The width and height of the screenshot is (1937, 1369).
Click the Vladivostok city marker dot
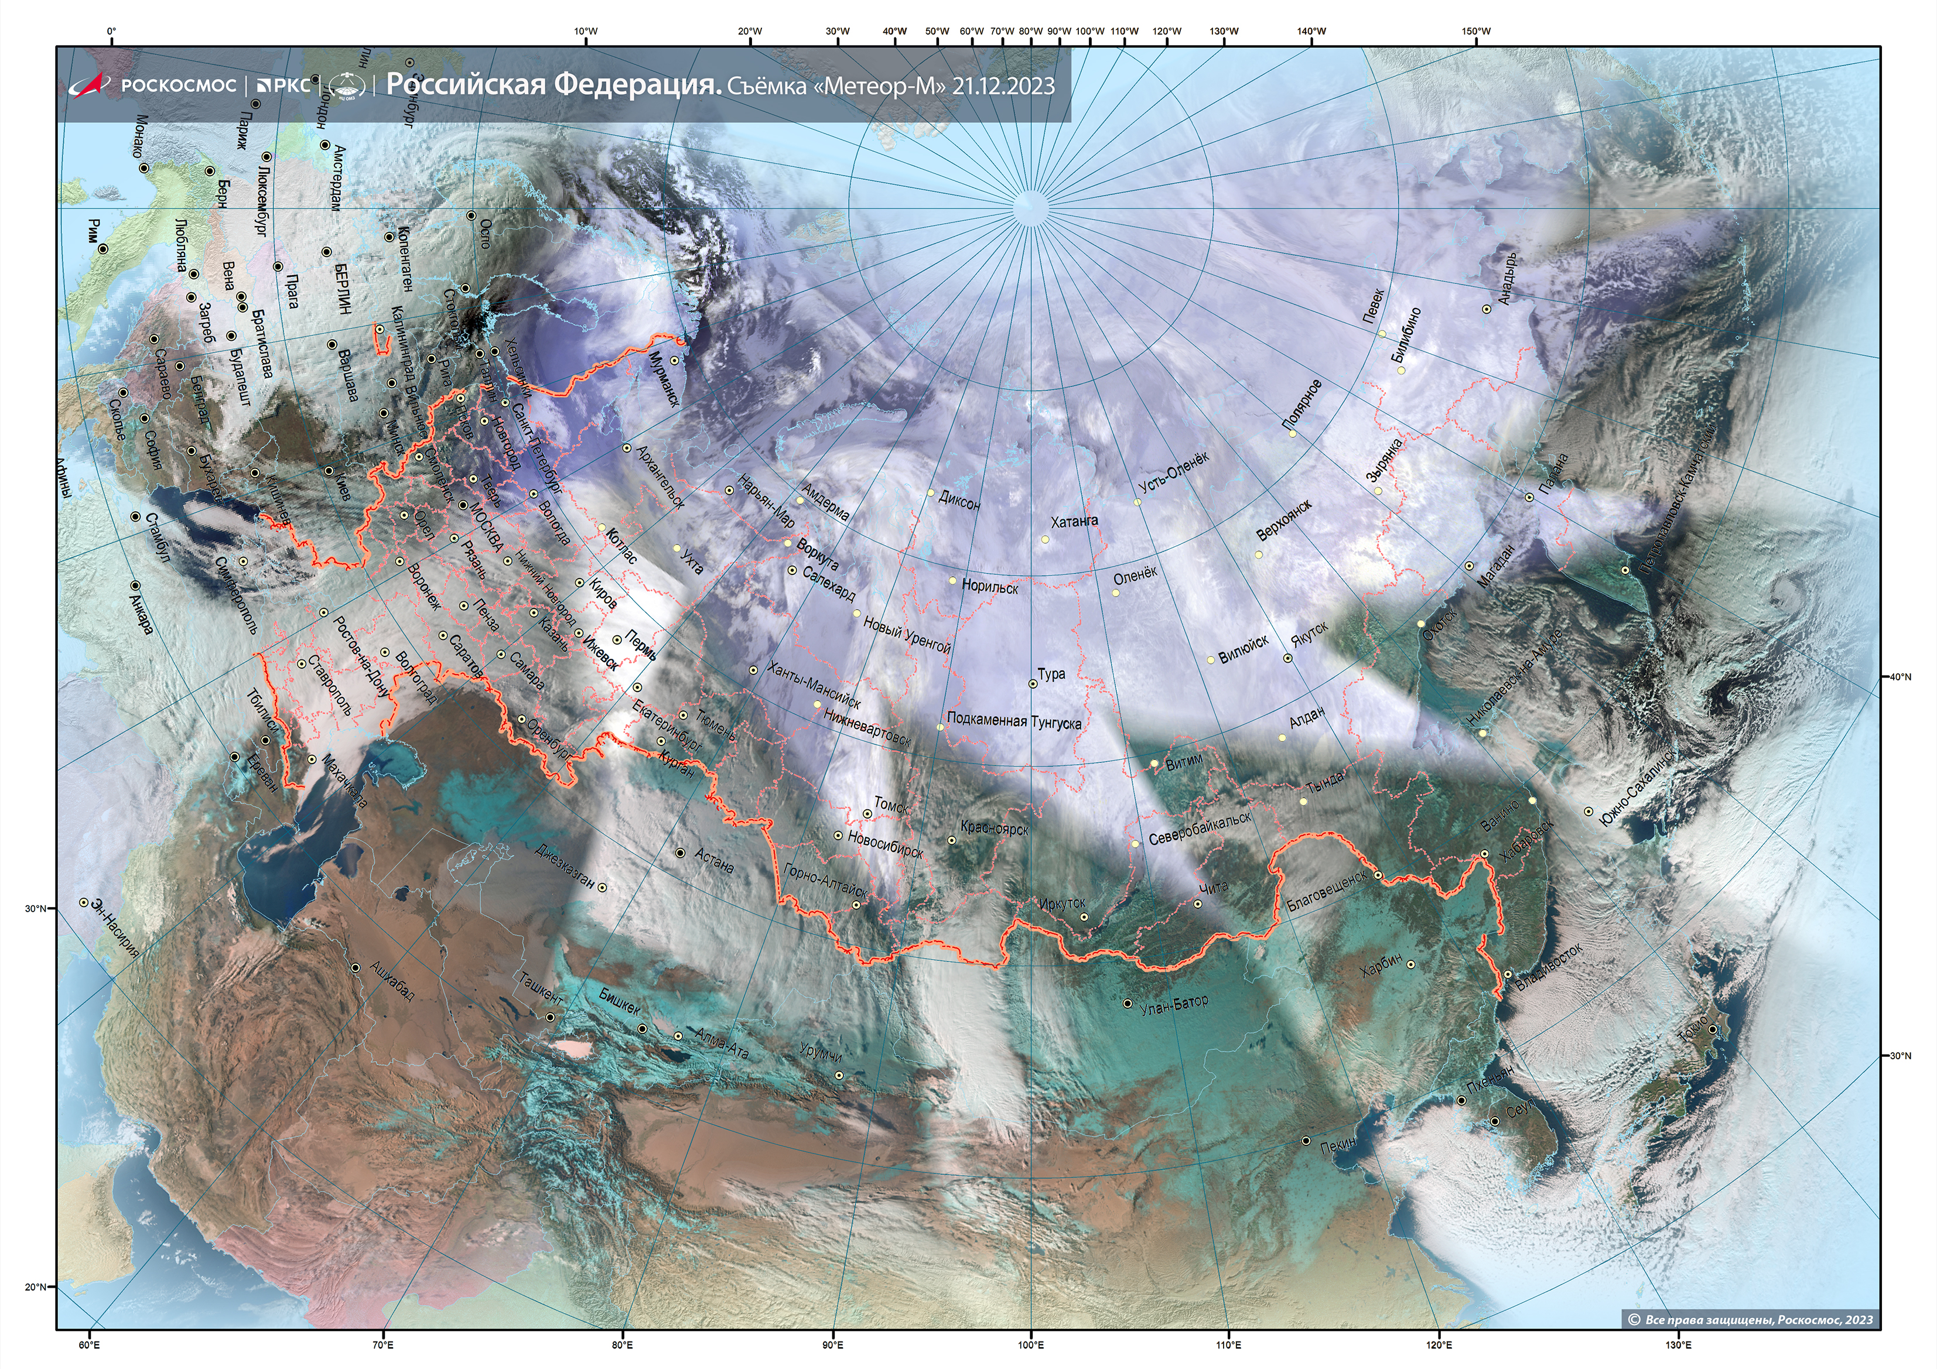pyautogui.click(x=1508, y=974)
